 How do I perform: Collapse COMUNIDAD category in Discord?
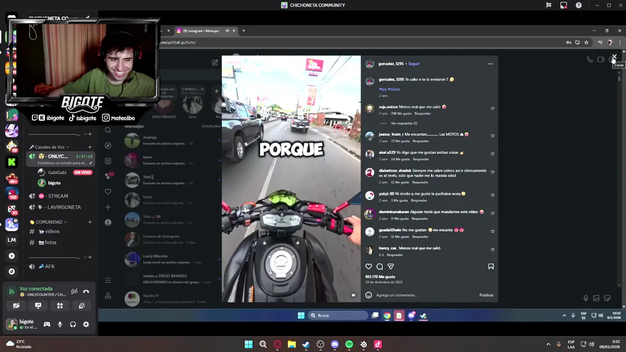48,222
